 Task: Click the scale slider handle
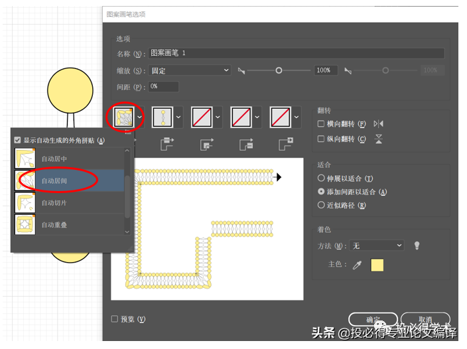[279, 70]
